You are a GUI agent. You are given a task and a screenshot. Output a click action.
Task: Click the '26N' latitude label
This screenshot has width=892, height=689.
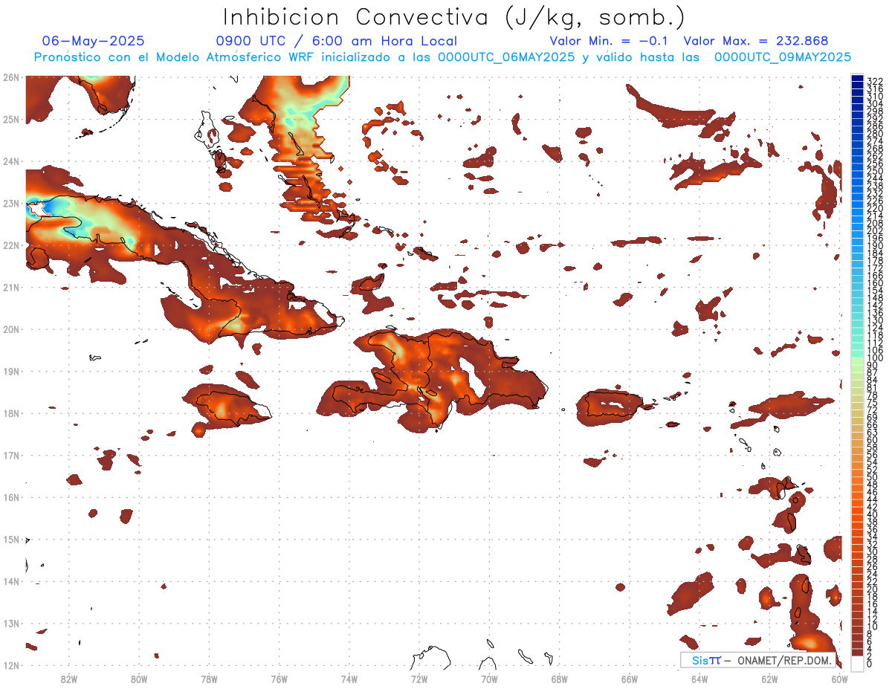pyautogui.click(x=10, y=77)
